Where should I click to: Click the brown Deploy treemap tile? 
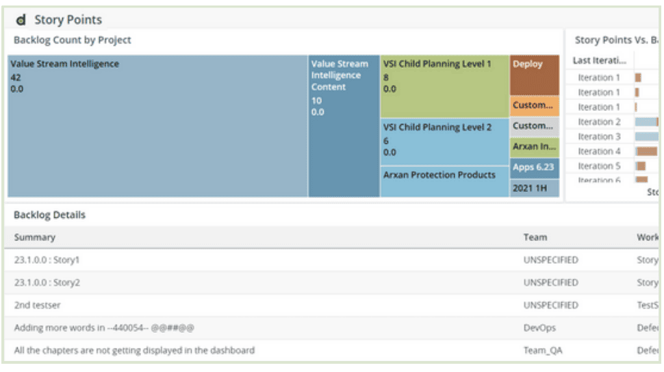535,75
